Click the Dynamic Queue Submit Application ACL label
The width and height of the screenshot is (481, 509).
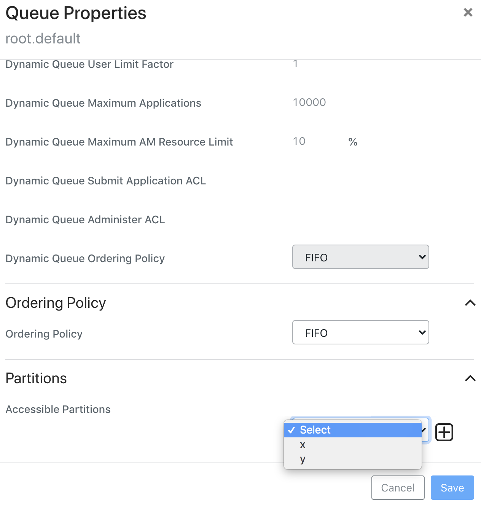click(105, 181)
